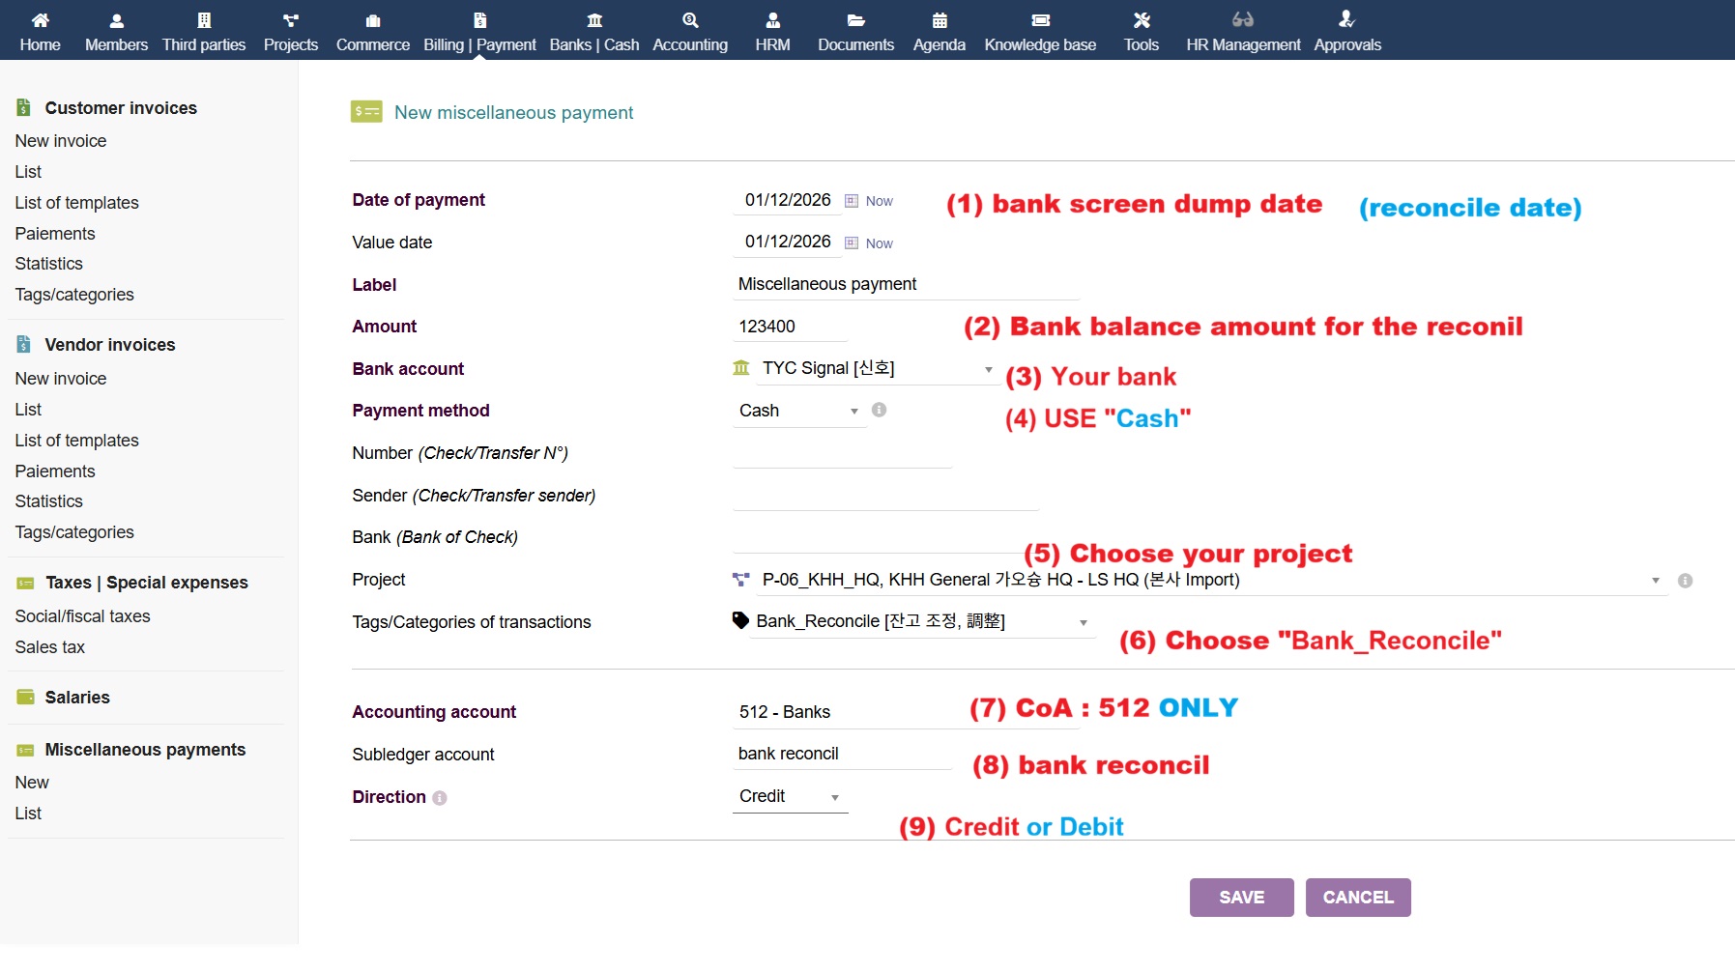Expand the Payment method dropdown
Screen dimensions: 1735x971
(x=853, y=412)
